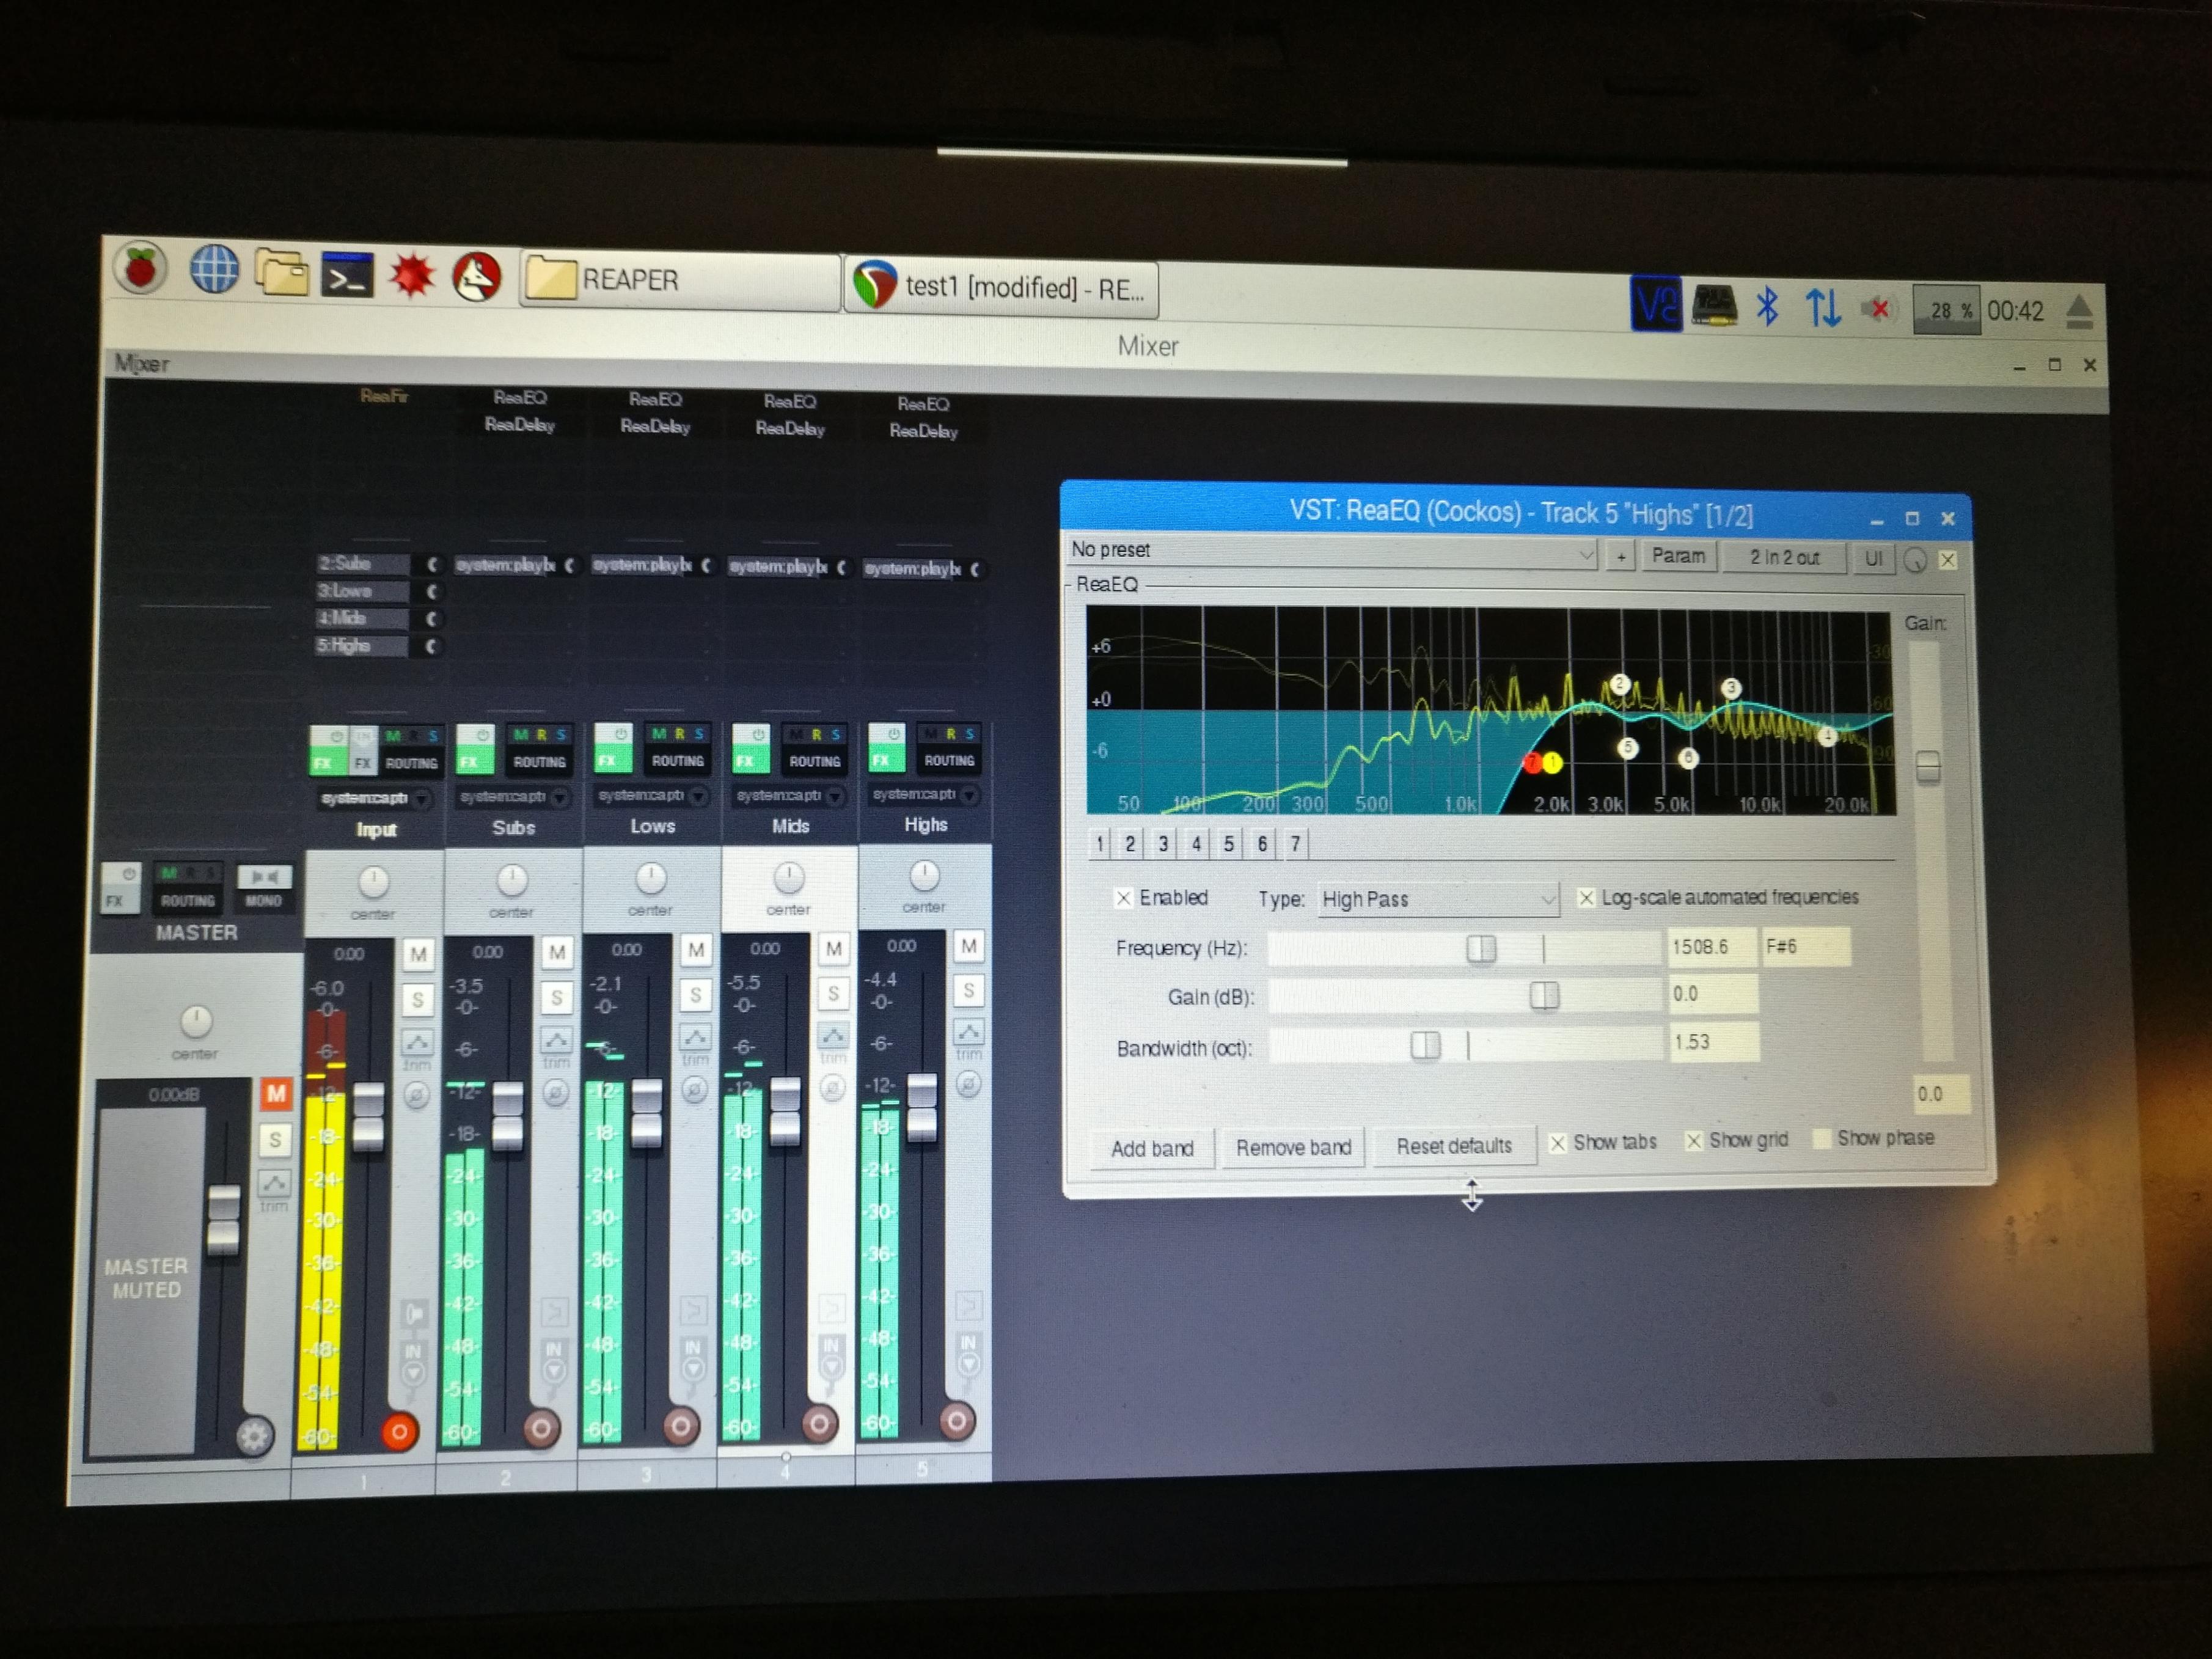Mute the Input track

coord(418,954)
